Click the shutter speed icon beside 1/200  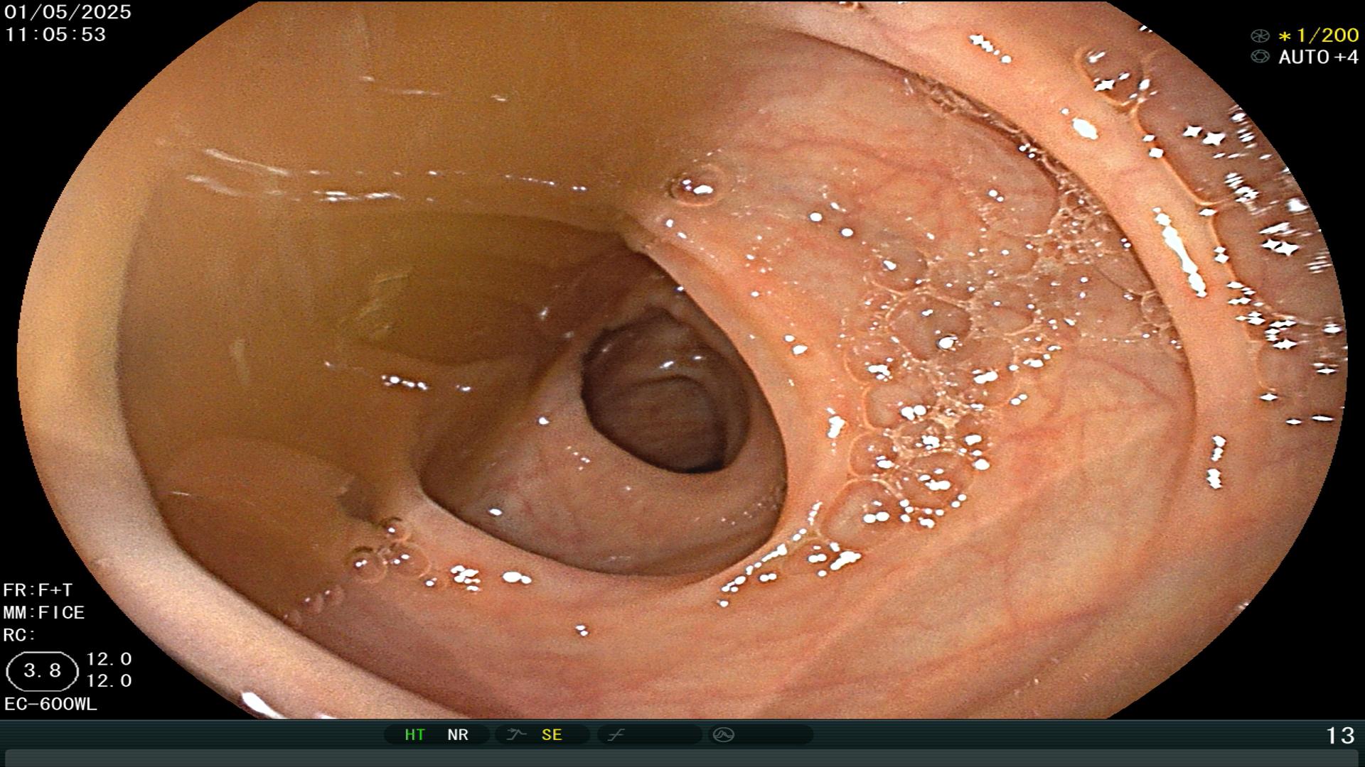coord(1260,36)
